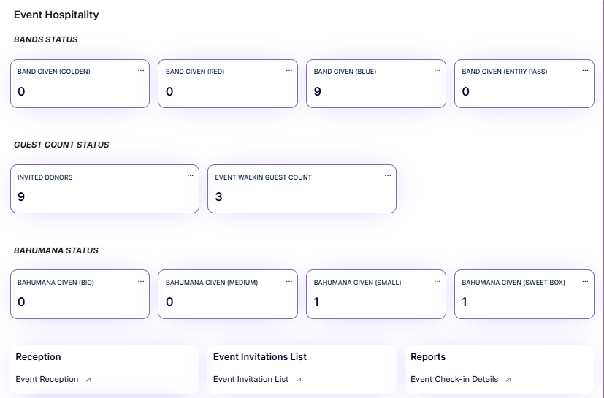604x398 pixels.
Task: Click the arrow icon beside Event Invitation List
Action: pyautogui.click(x=298, y=380)
